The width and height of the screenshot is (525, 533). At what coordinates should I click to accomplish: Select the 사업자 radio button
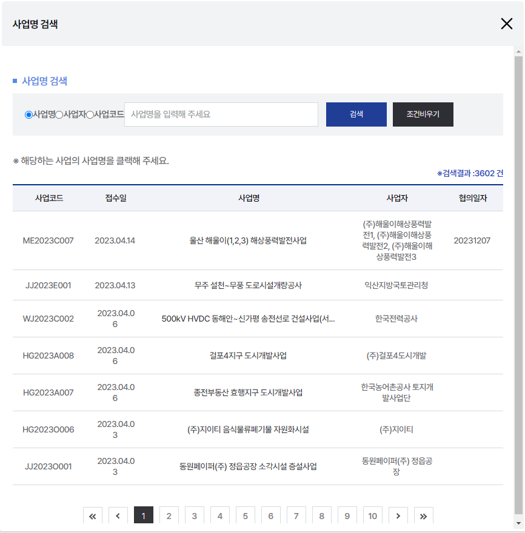tap(59, 114)
